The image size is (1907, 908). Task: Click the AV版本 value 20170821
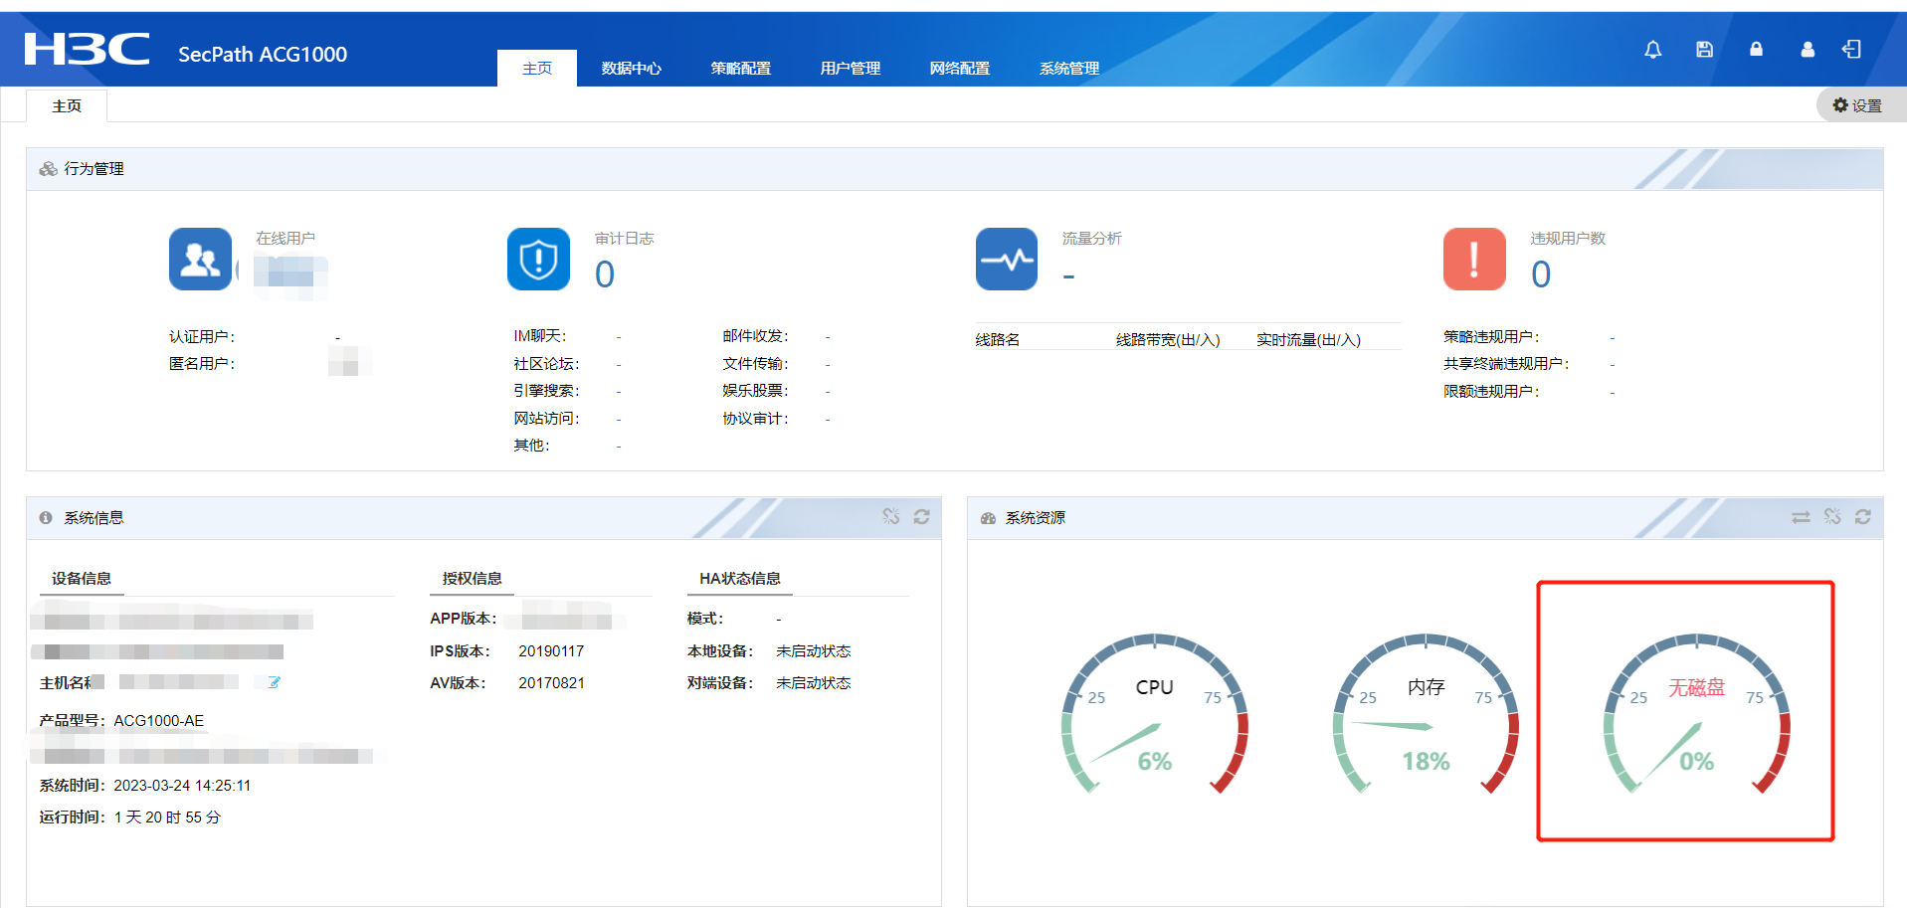click(x=551, y=683)
